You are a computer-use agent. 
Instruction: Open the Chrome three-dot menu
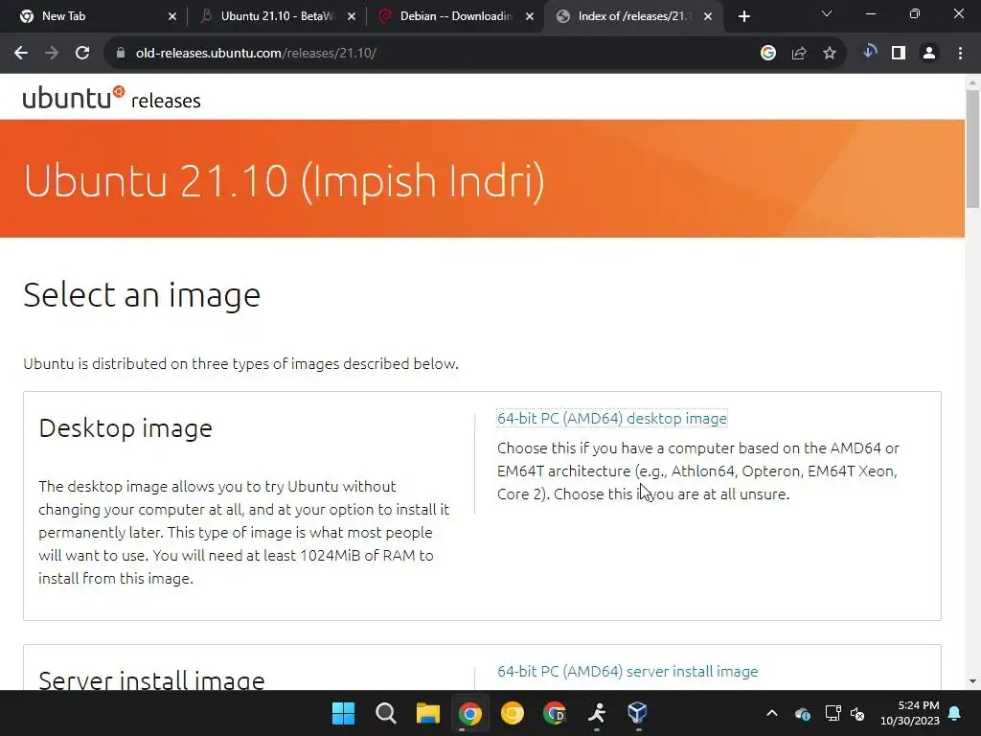[960, 54]
